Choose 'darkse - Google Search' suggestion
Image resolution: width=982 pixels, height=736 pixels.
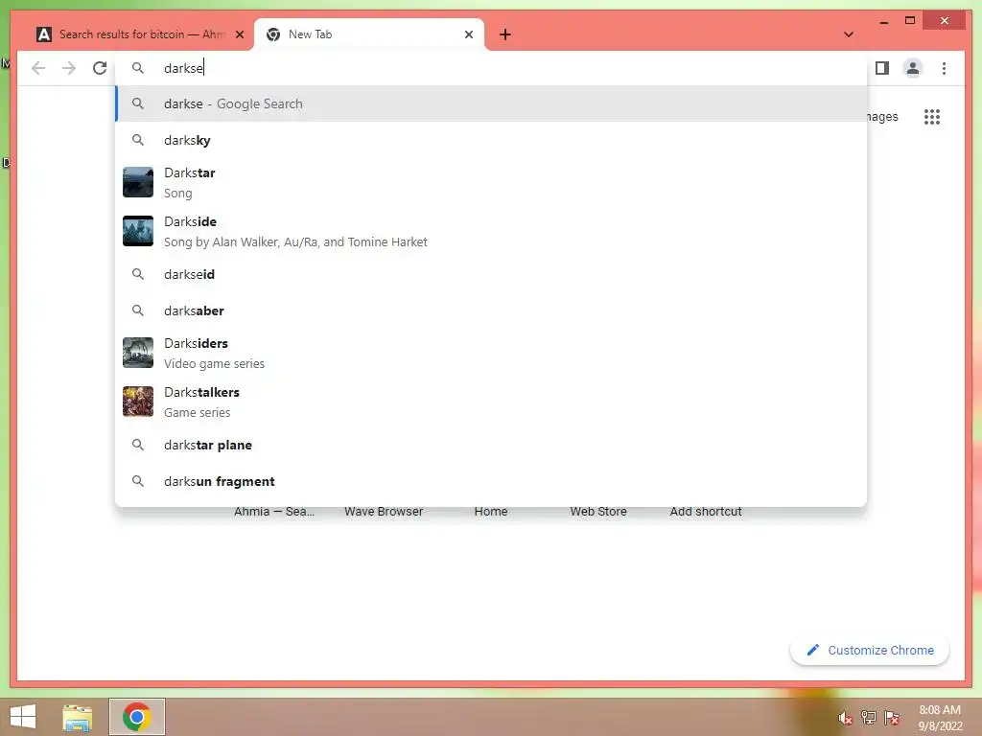pyautogui.click(x=491, y=103)
